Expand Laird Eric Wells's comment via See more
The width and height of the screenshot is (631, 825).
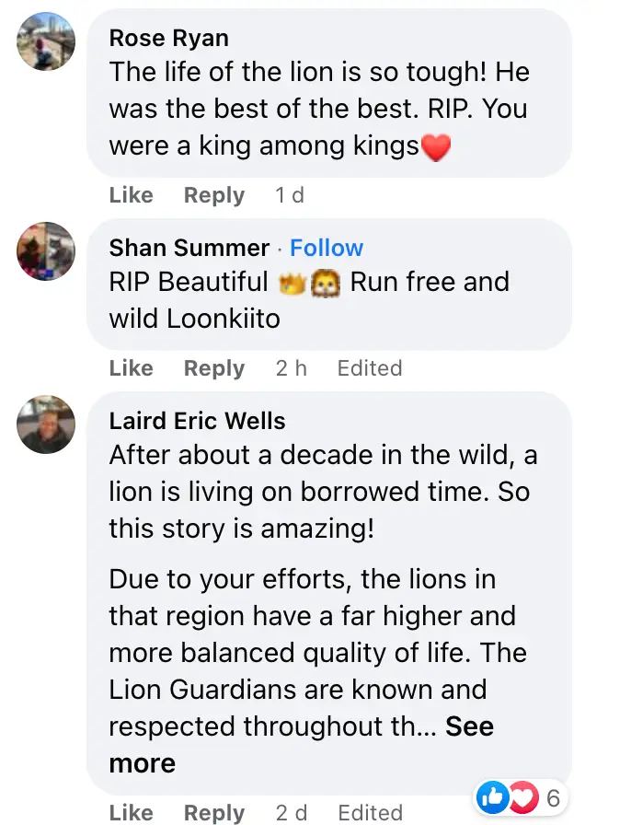coord(469,727)
